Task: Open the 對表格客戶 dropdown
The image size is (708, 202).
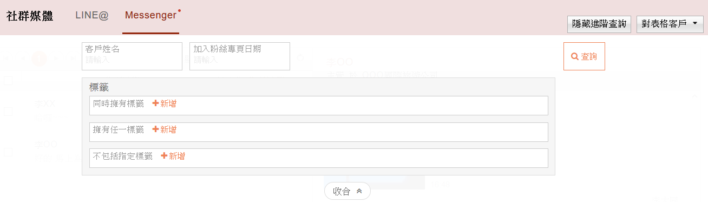Action: click(x=670, y=24)
